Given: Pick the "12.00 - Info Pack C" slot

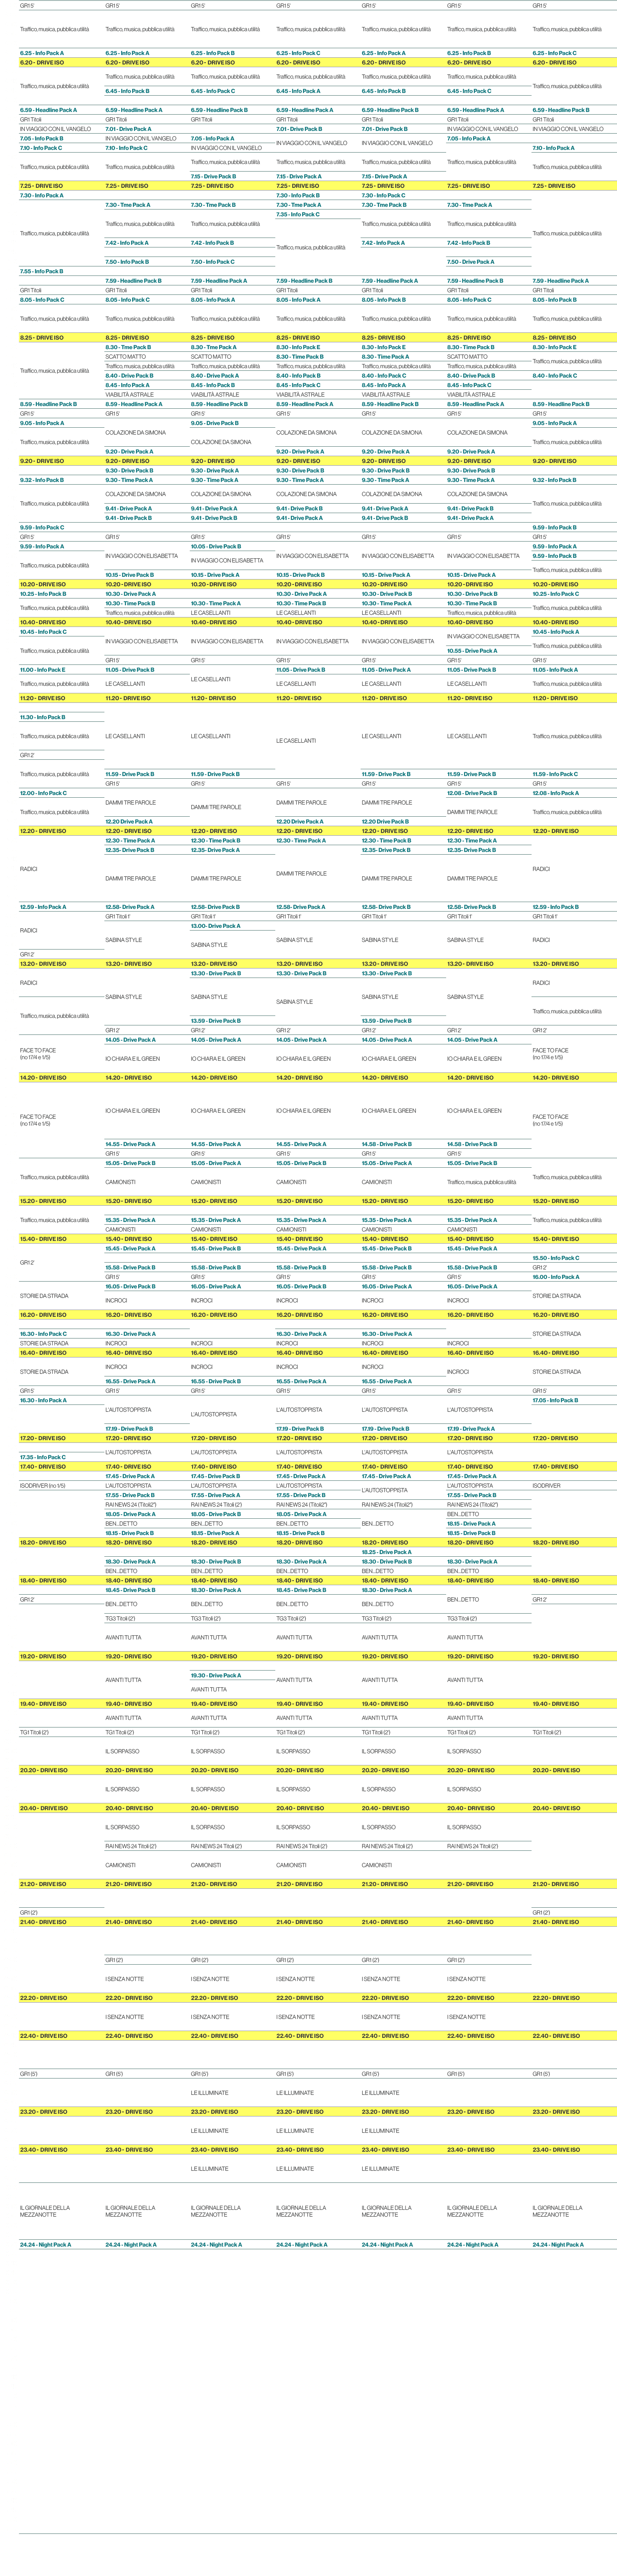Looking at the screenshot, I should 43,793.
